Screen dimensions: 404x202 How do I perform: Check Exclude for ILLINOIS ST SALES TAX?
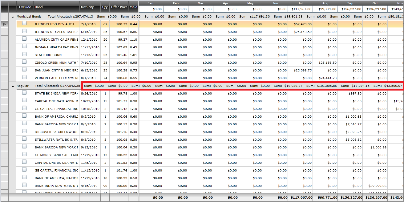tap(24, 31)
